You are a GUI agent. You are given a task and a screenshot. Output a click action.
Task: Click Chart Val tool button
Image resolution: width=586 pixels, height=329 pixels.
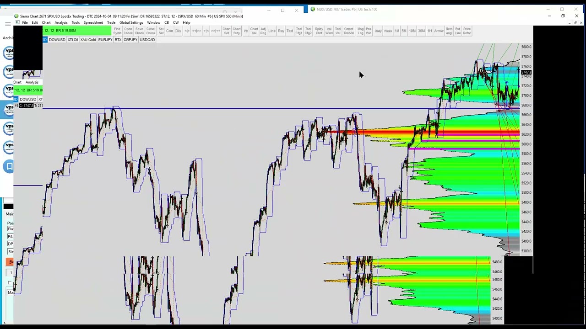[x=254, y=31]
